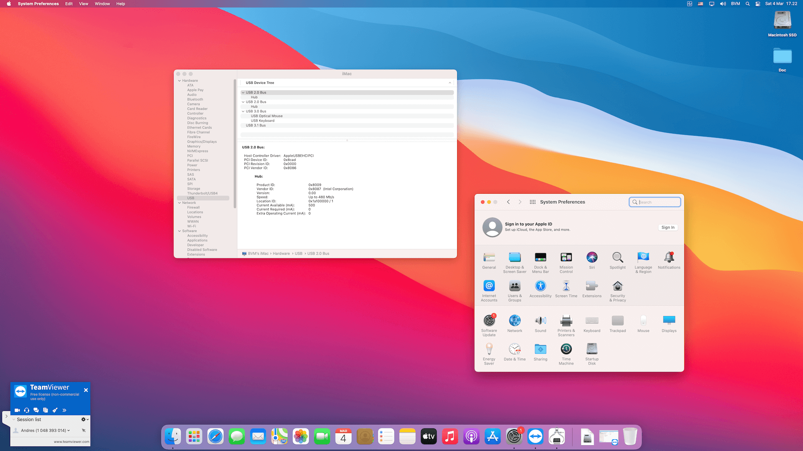Viewport: 803px width, 451px height.
Task: Expand Andres session dropdown arrow
Action: 69,430
